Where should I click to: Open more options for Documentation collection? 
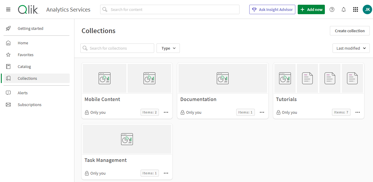click(x=262, y=112)
